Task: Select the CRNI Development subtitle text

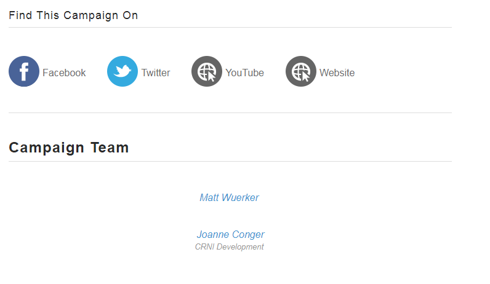Action: [230, 247]
